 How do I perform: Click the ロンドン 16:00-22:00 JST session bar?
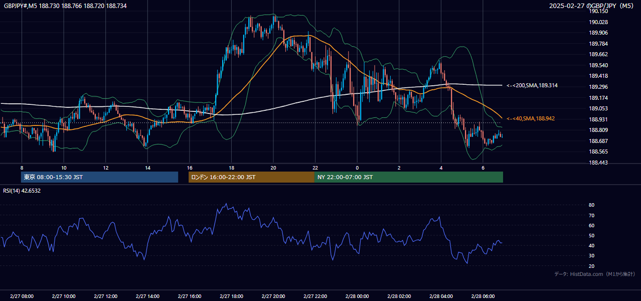251,177
